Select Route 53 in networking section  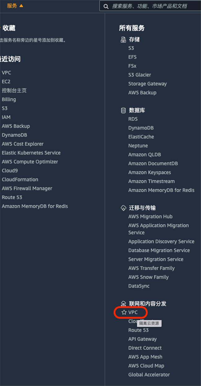[139, 330]
